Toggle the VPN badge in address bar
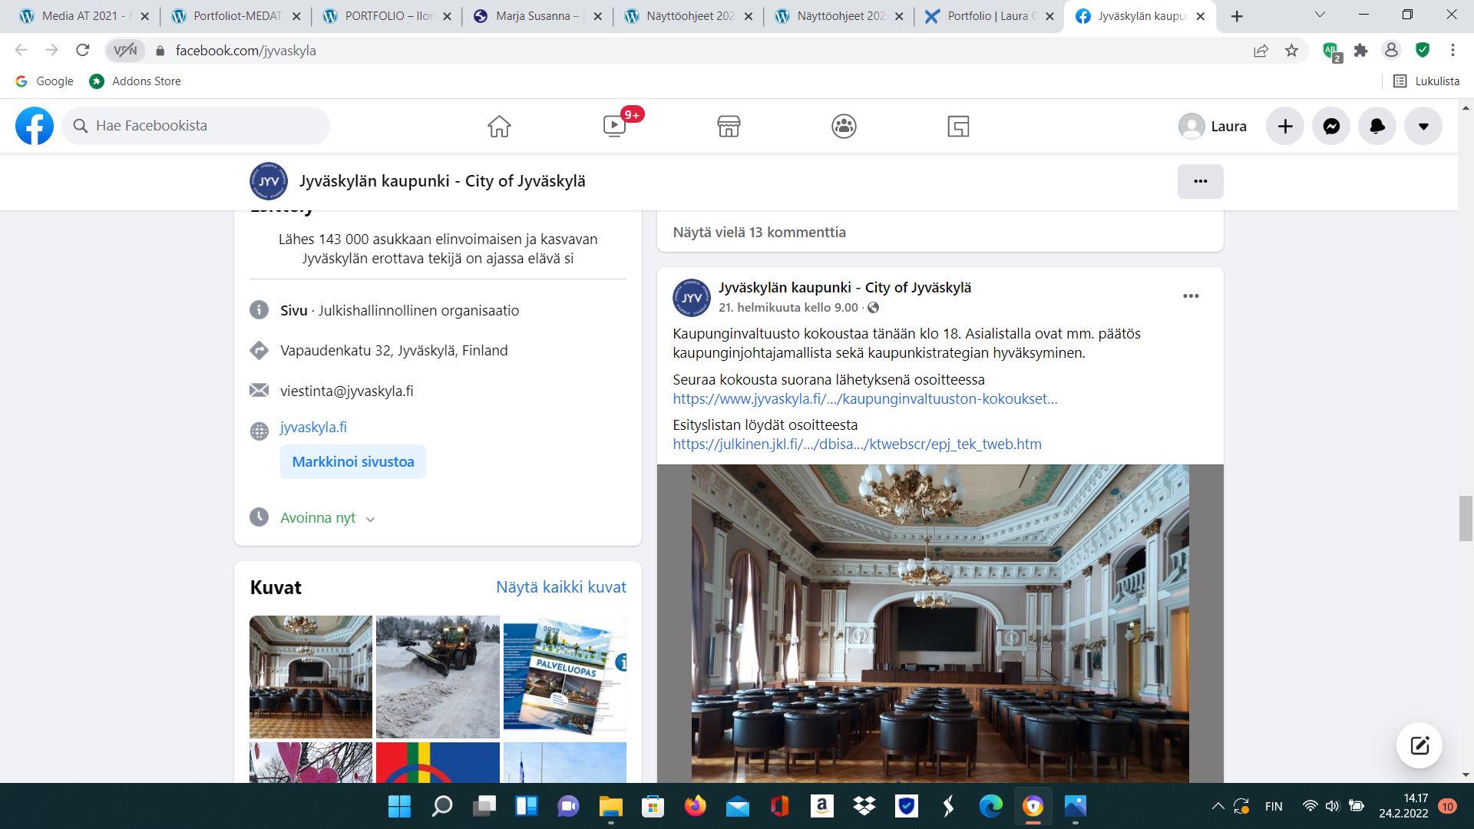The image size is (1474, 829). pos(125,50)
